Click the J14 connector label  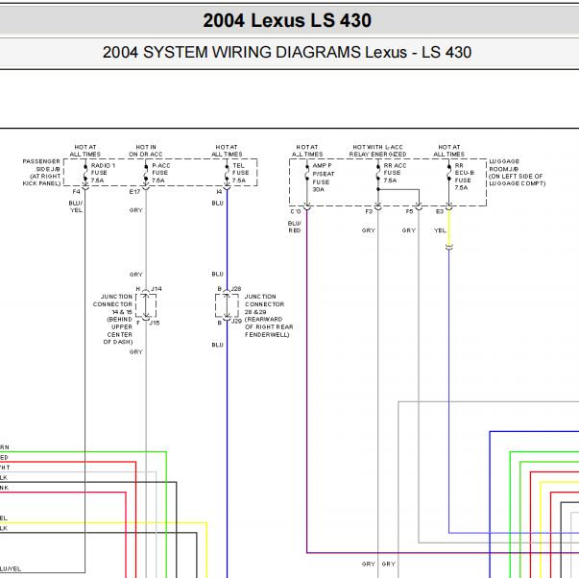(x=157, y=289)
